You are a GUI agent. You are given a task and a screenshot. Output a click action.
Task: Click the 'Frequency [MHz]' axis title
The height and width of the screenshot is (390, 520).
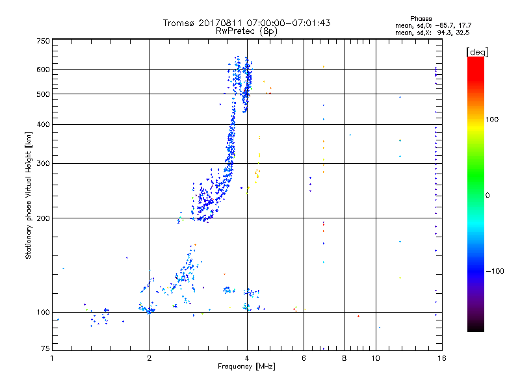pos(246,367)
